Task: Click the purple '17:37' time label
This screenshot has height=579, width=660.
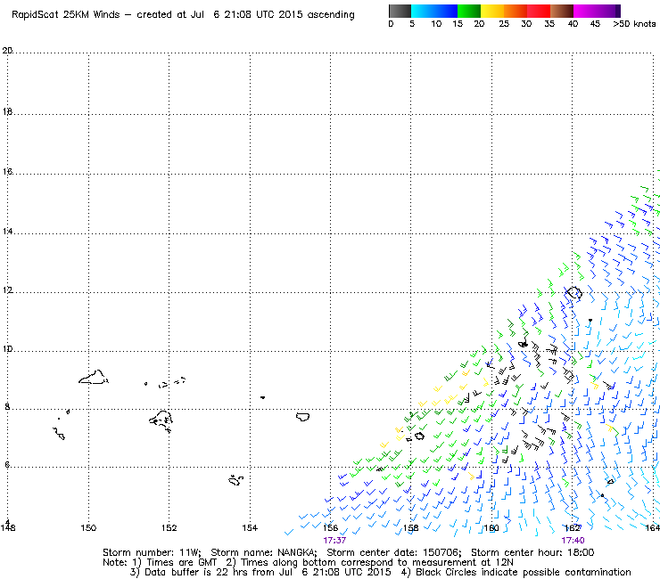Action: pos(334,541)
